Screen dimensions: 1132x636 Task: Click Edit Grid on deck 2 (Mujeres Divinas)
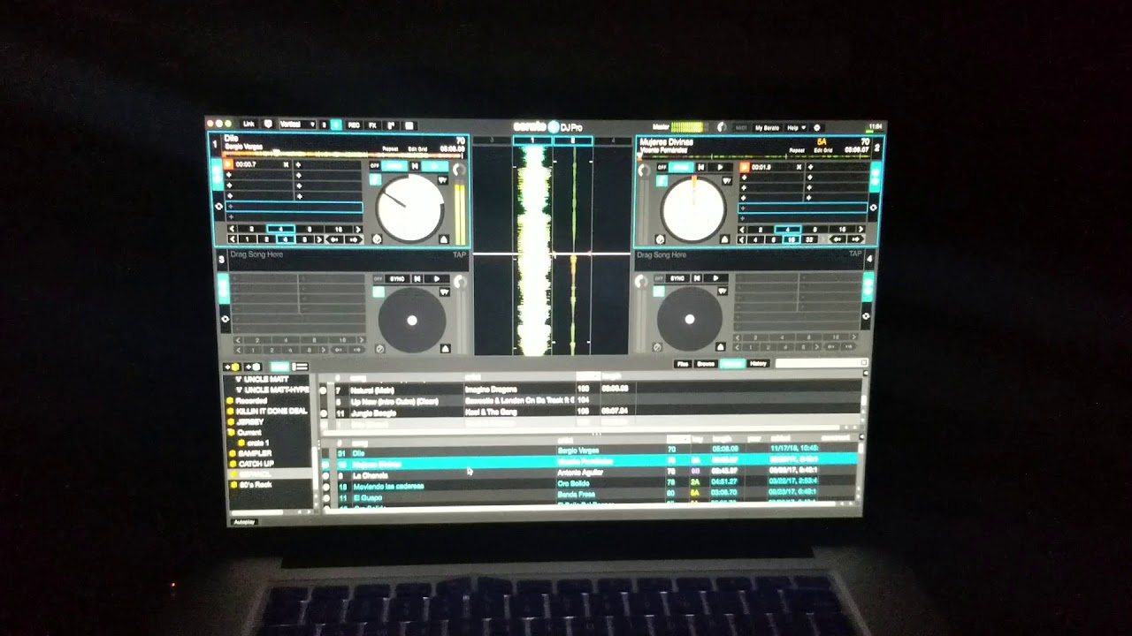click(x=823, y=150)
